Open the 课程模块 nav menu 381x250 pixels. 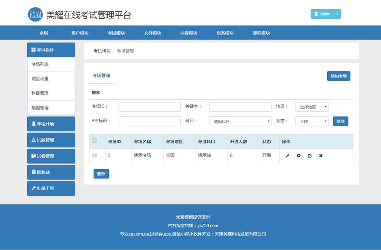261,33
